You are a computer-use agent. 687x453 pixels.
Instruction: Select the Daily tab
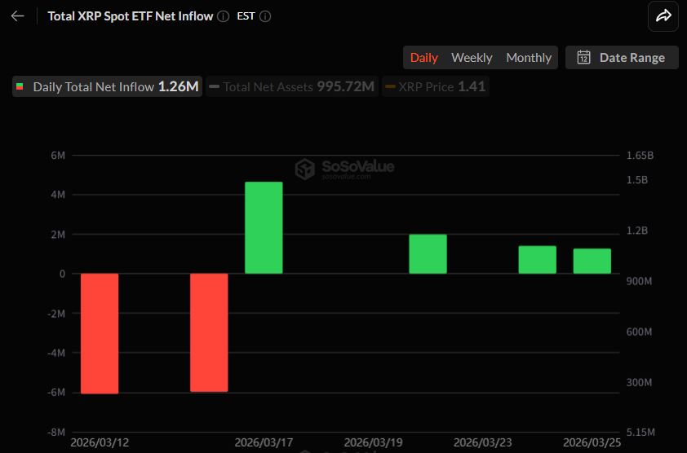[423, 57]
